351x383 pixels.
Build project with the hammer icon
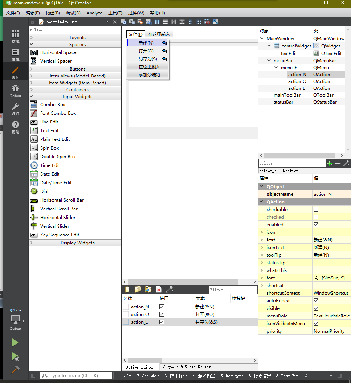15,370
